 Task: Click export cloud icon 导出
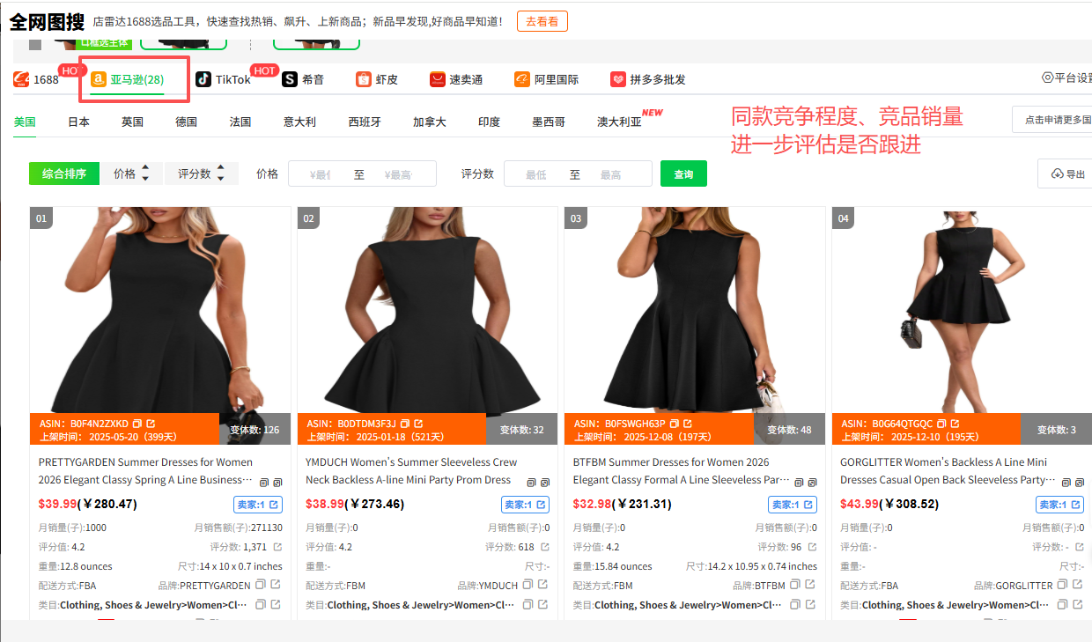1058,174
